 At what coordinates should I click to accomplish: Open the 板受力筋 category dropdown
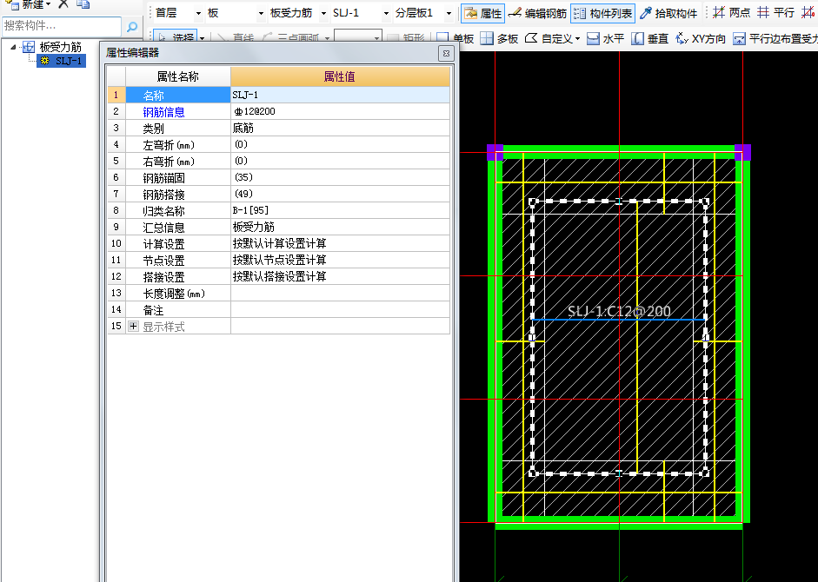pos(323,14)
